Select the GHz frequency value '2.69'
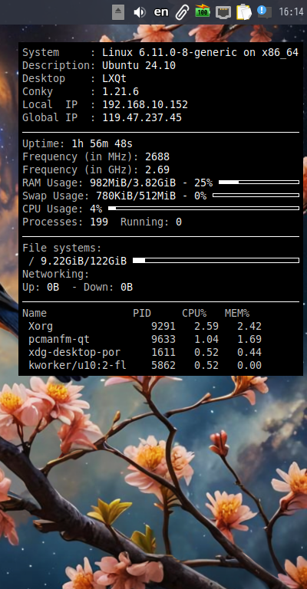307x589 pixels. tap(157, 169)
